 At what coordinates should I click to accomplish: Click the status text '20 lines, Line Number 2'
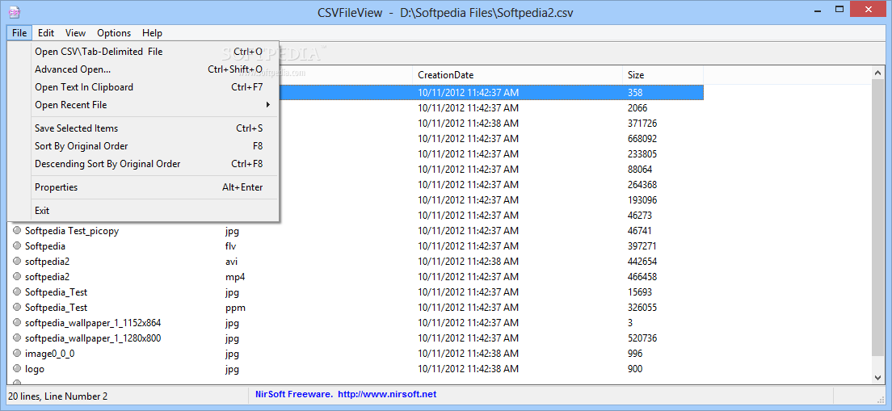pyautogui.click(x=59, y=396)
